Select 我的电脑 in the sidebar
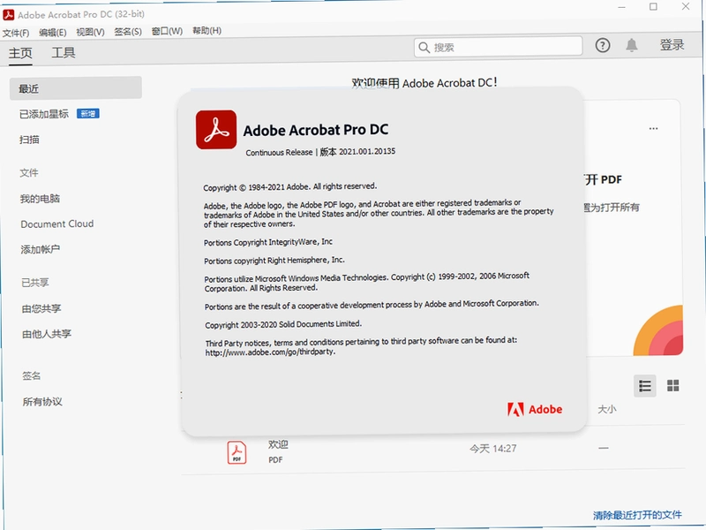Image resolution: width=706 pixels, height=530 pixels. click(40, 199)
